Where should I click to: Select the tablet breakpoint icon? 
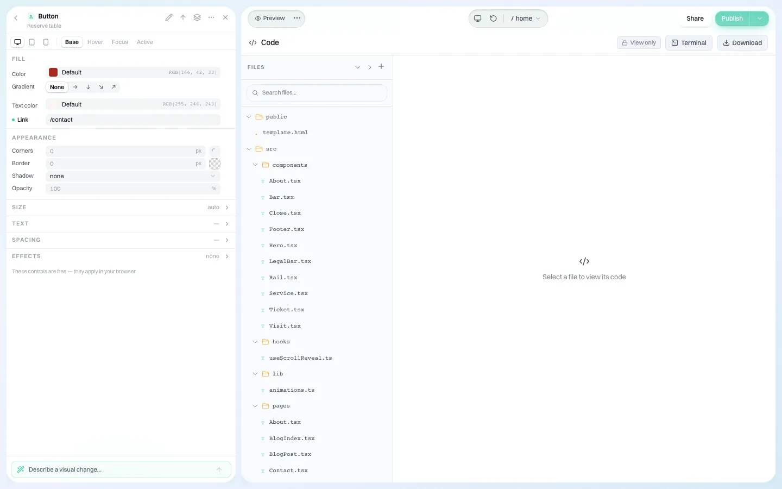[x=32, y=42]
